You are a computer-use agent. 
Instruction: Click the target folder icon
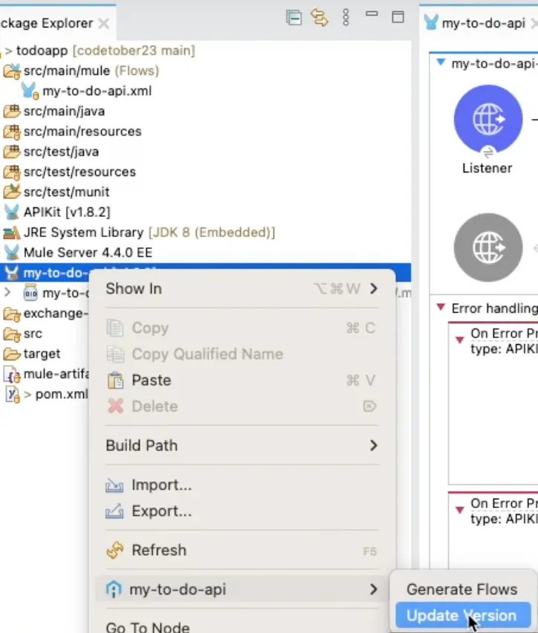coord(12,354)
